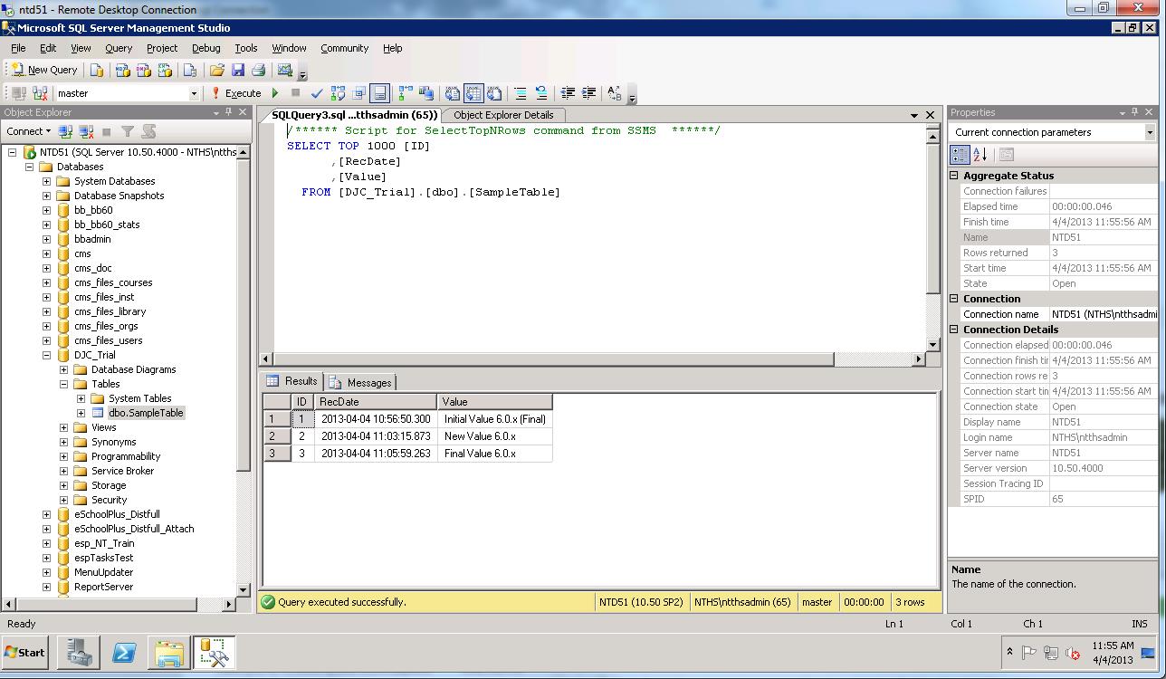Viewport: 1166px width, 679px height.
Task: Click the Increase Indent icon
Action: [x=588, y=93]
